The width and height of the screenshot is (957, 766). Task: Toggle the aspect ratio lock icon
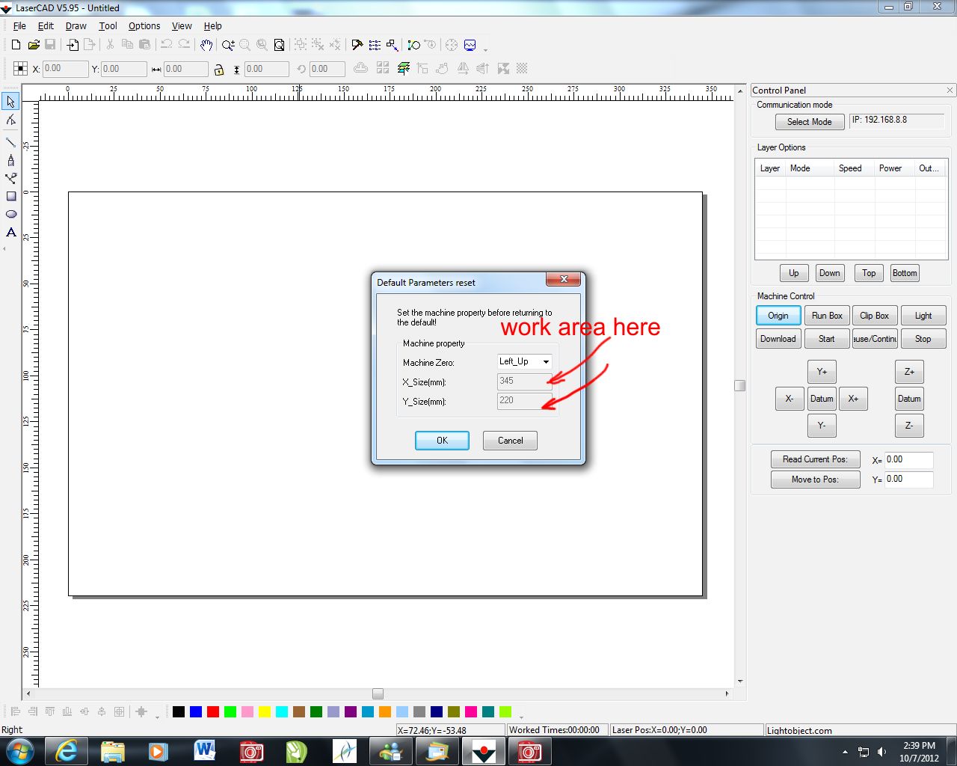[x=219, y=70]
